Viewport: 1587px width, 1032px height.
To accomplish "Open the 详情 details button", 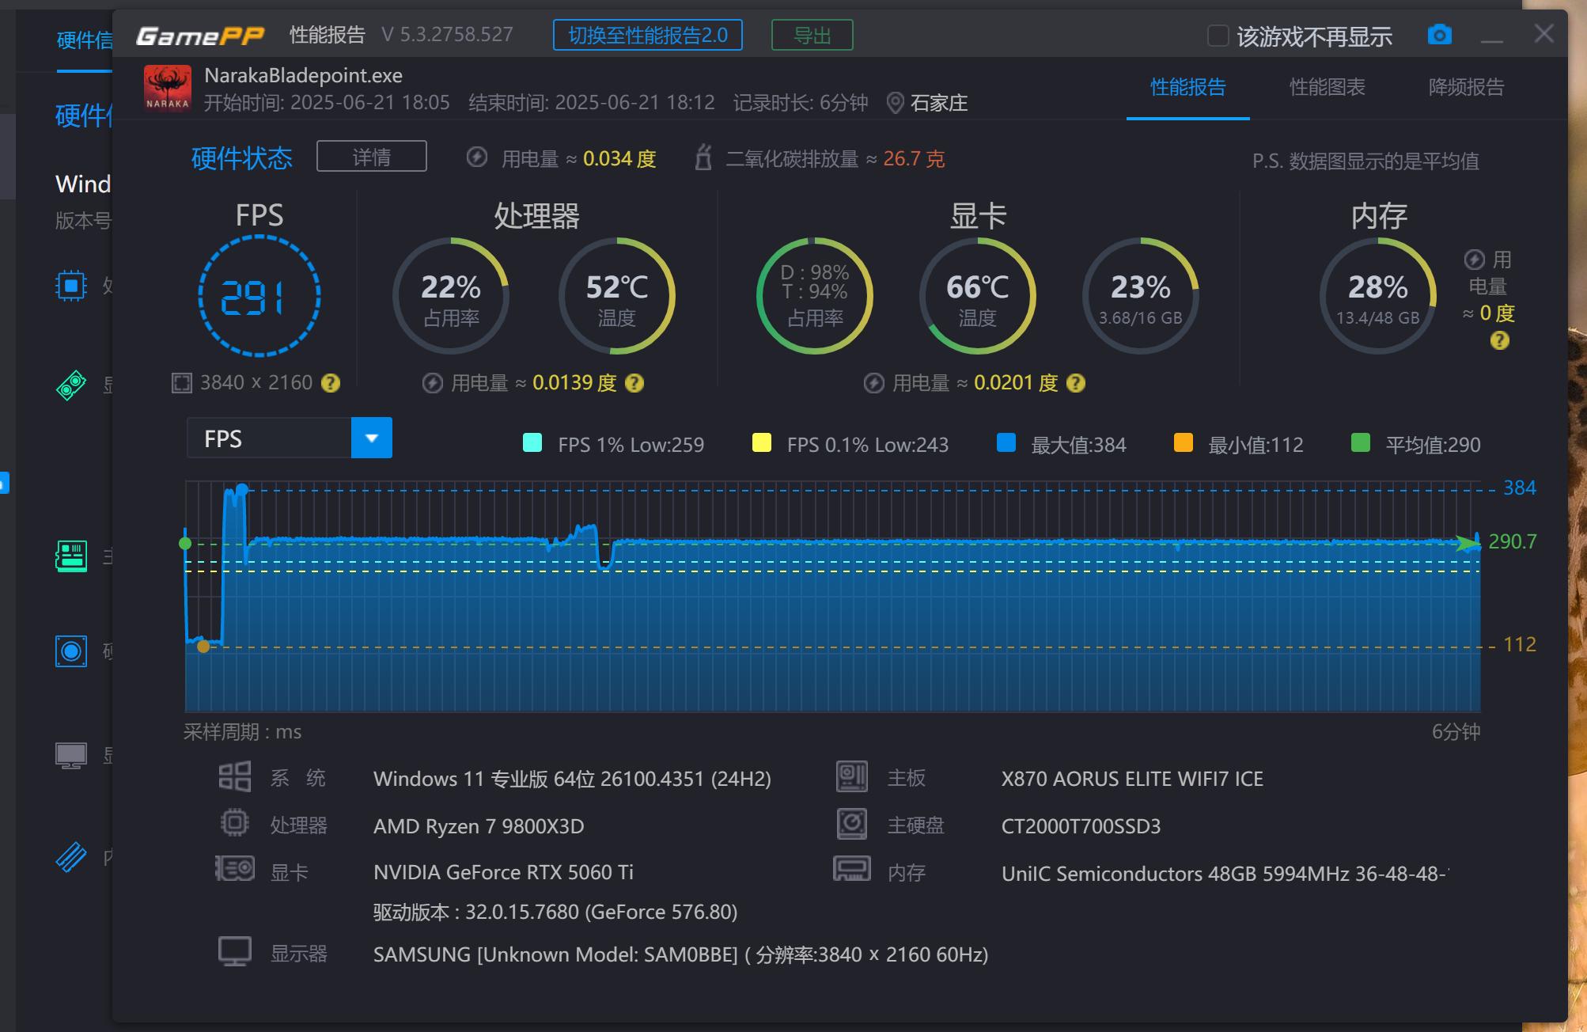I will click(x=371, y=157).
